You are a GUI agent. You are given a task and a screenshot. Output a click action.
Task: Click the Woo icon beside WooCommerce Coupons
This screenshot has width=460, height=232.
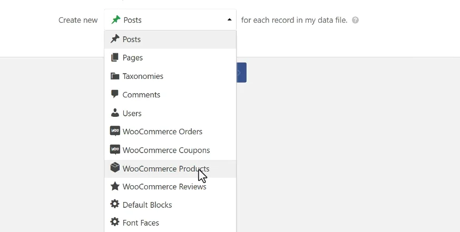(x=115, y=149)
